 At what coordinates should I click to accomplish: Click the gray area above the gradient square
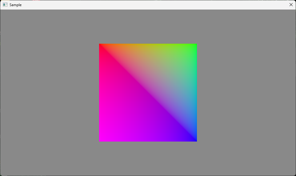click(x=148, y=26)
